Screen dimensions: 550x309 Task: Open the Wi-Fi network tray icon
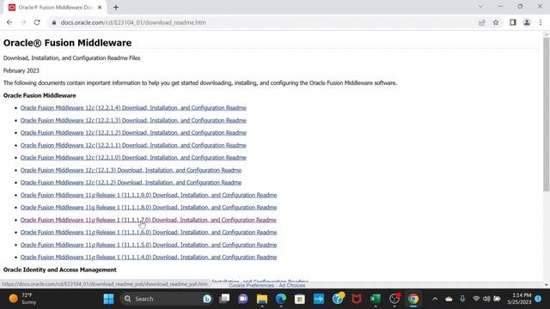click(x=476, y=299)
